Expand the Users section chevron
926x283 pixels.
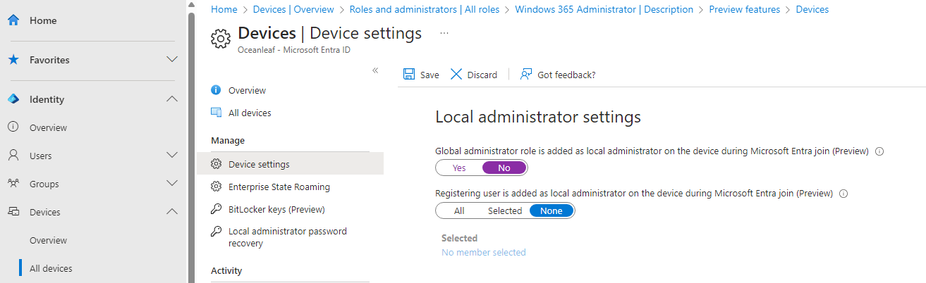(171, 156)
